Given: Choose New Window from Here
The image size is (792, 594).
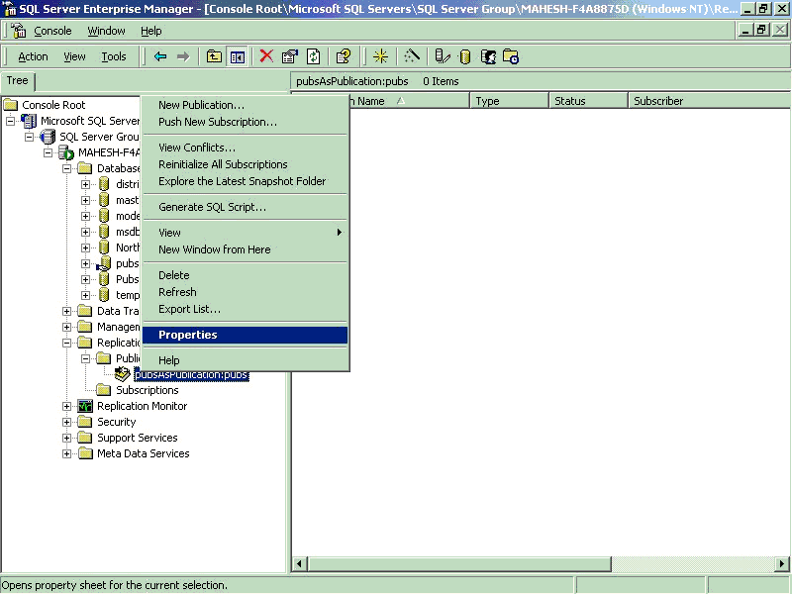Looking at the screenshot, I should [x=245, y=249].
